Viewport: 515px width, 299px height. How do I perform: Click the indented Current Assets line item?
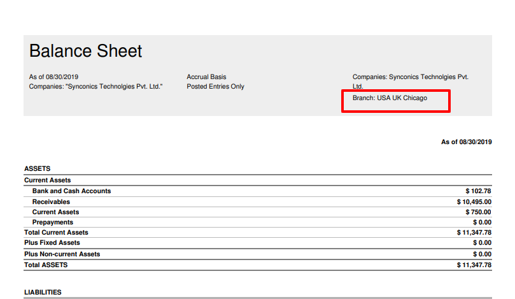click(x=55, y=212)
